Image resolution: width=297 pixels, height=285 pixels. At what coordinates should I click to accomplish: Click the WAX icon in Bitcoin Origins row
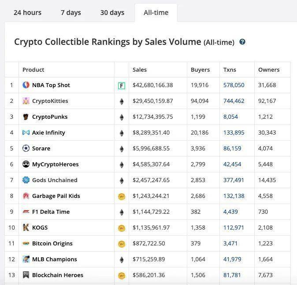[122, 244]
